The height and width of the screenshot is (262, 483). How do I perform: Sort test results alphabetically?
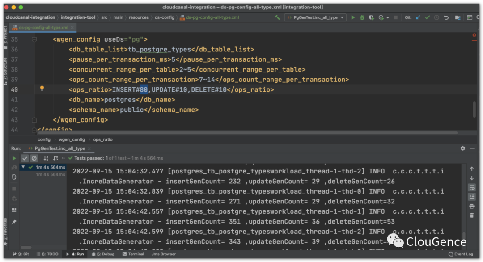tap(46, 158)
